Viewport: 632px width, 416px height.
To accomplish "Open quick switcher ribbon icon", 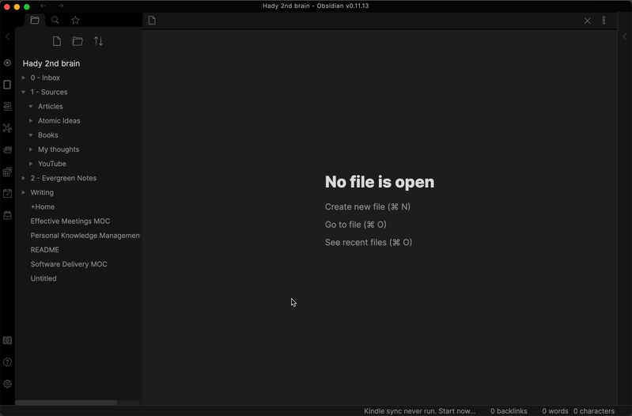I will (x=7, y=63).
